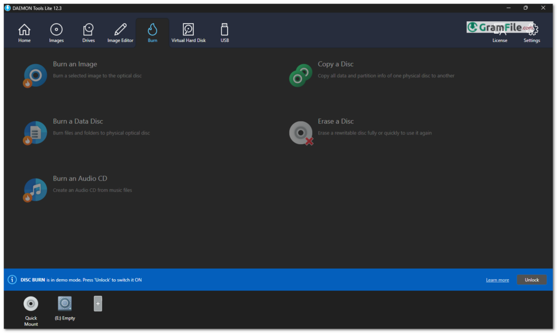Add a new virtual drive with plus button
Viewport: 557px width, 333px height.
click(98, 304)
